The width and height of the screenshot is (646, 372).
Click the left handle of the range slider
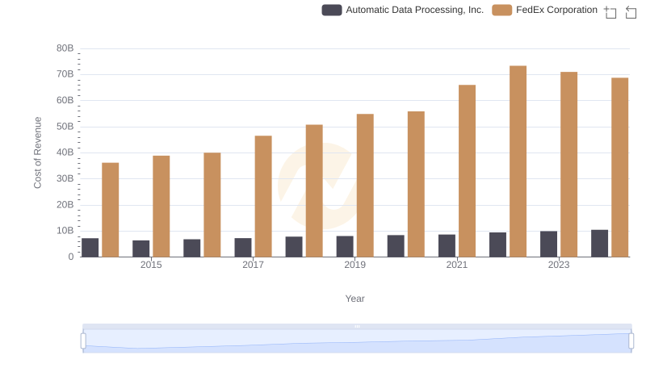(x=83, y=341)
